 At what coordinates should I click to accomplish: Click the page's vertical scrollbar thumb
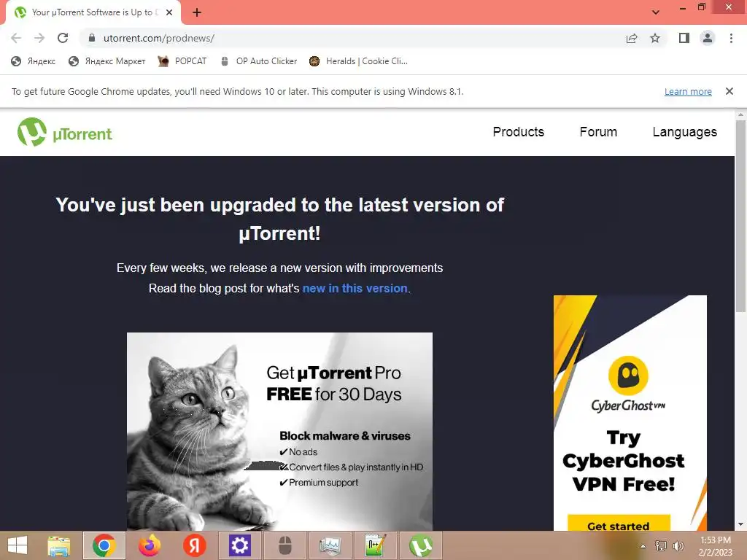(x=740, y=217)
